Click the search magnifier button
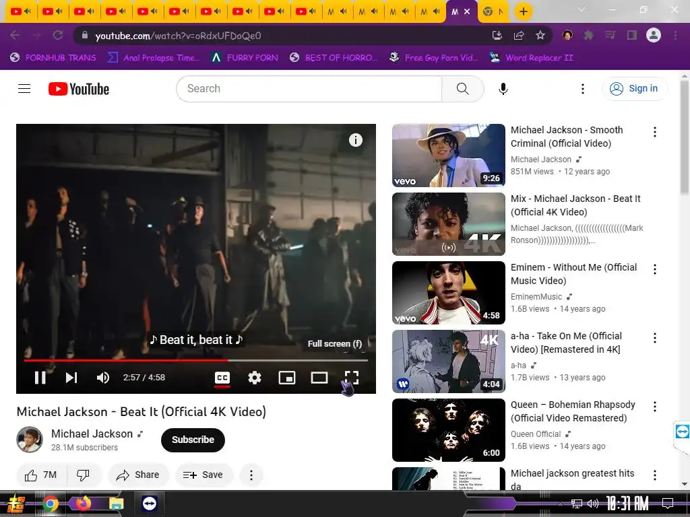This screenshot has width=690, height=517. click(x=462, y=89)
